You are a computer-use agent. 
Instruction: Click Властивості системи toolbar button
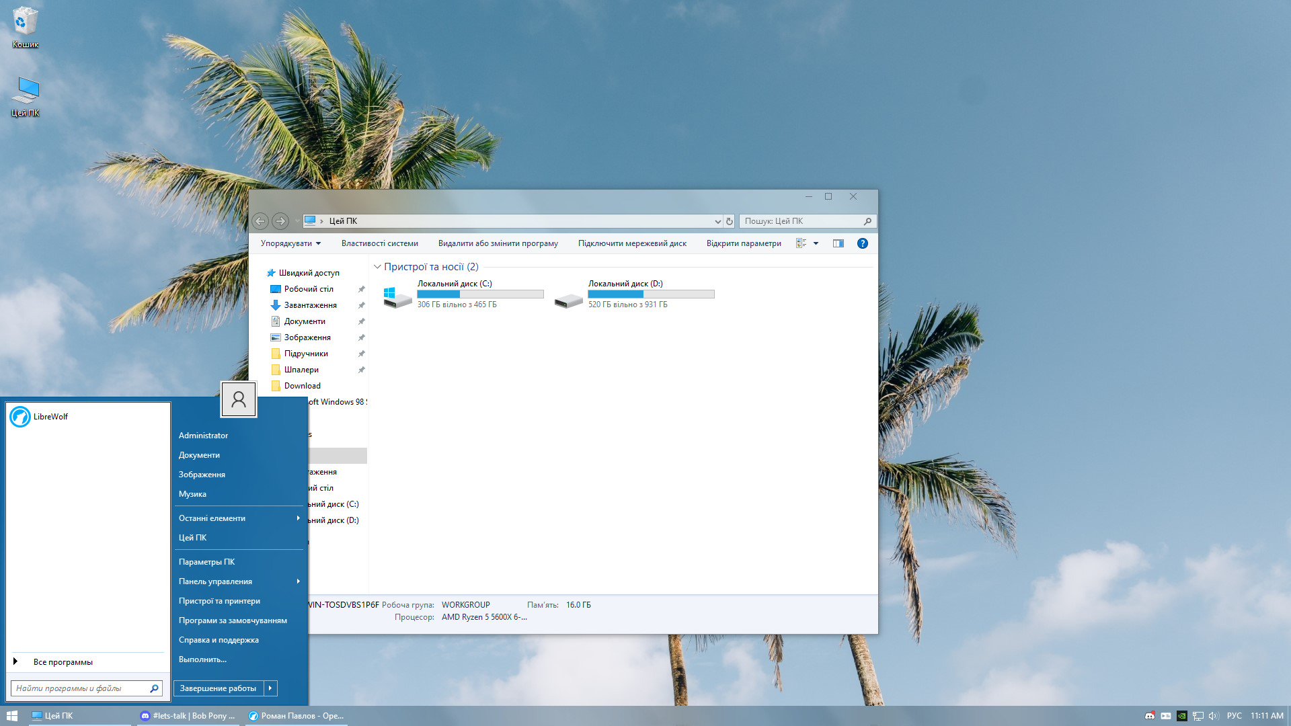(x=379, y=243)
